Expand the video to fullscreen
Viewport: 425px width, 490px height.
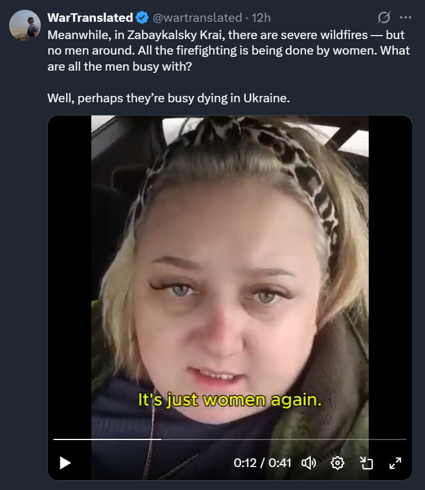tap(395, 463)
